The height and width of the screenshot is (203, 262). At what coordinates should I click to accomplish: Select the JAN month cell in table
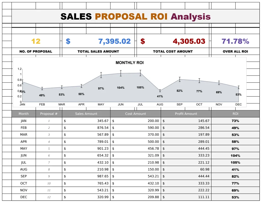(x=24, y=121)
